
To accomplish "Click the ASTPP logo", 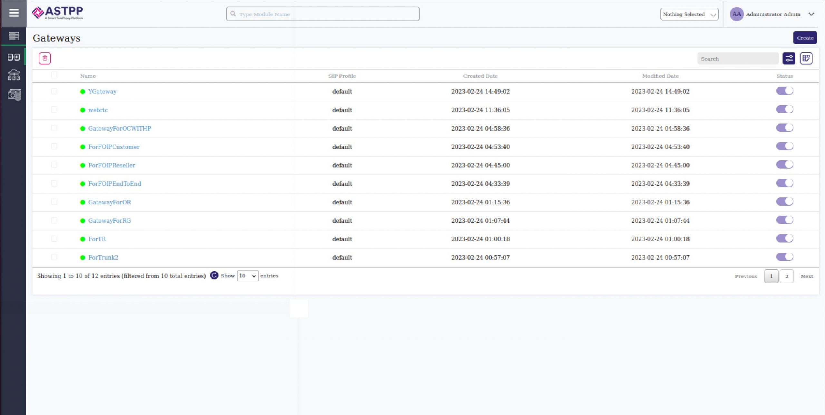I will click(x=57, y=13).
